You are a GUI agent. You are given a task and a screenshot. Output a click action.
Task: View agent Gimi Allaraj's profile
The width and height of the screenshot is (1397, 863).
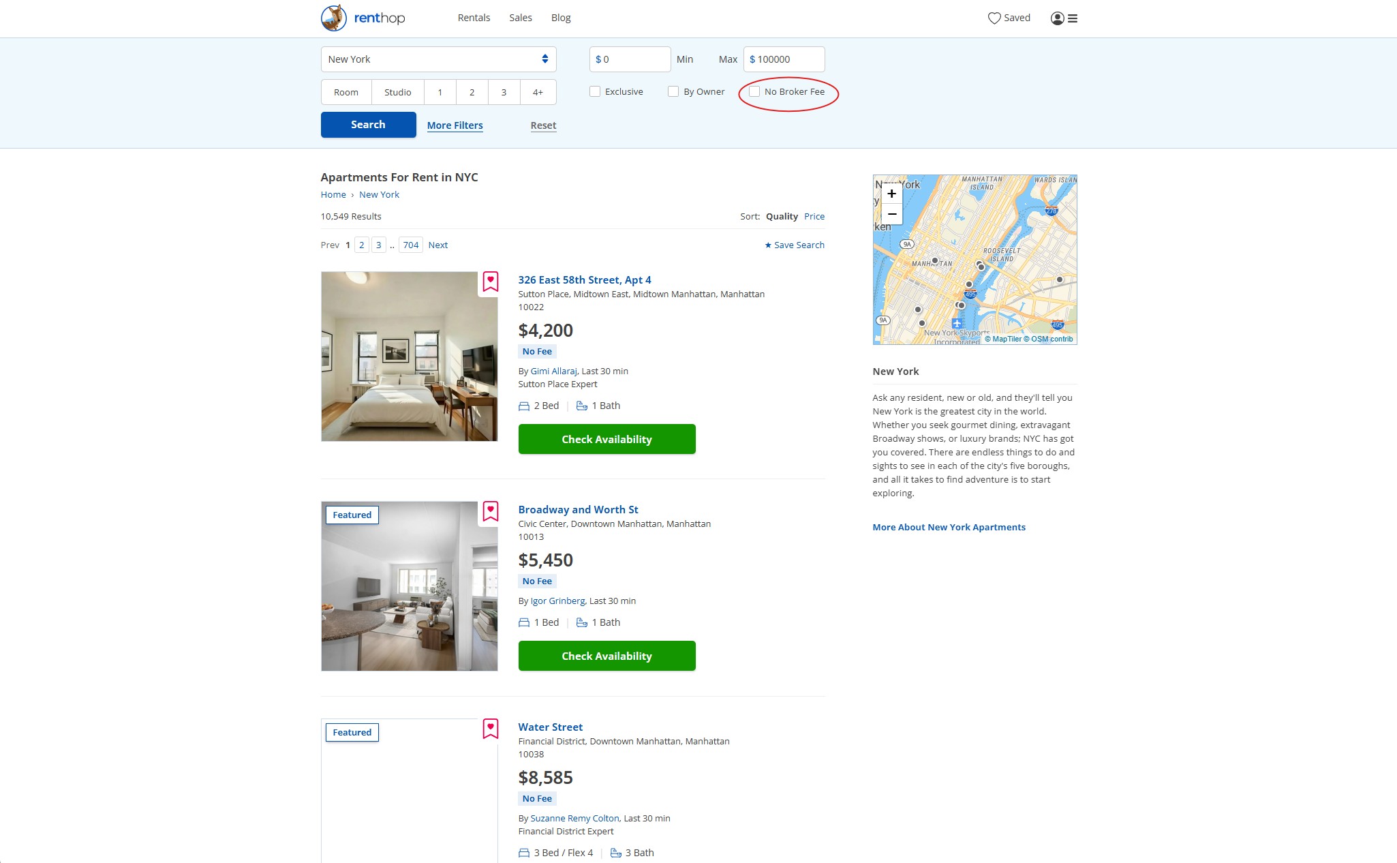click(x=554, y=372)
